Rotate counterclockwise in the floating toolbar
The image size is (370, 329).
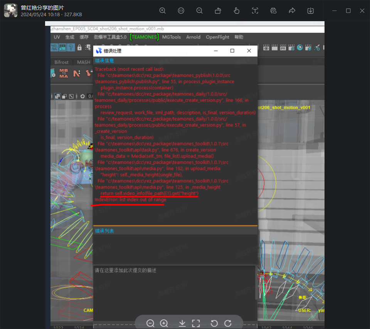pos(215,323)
